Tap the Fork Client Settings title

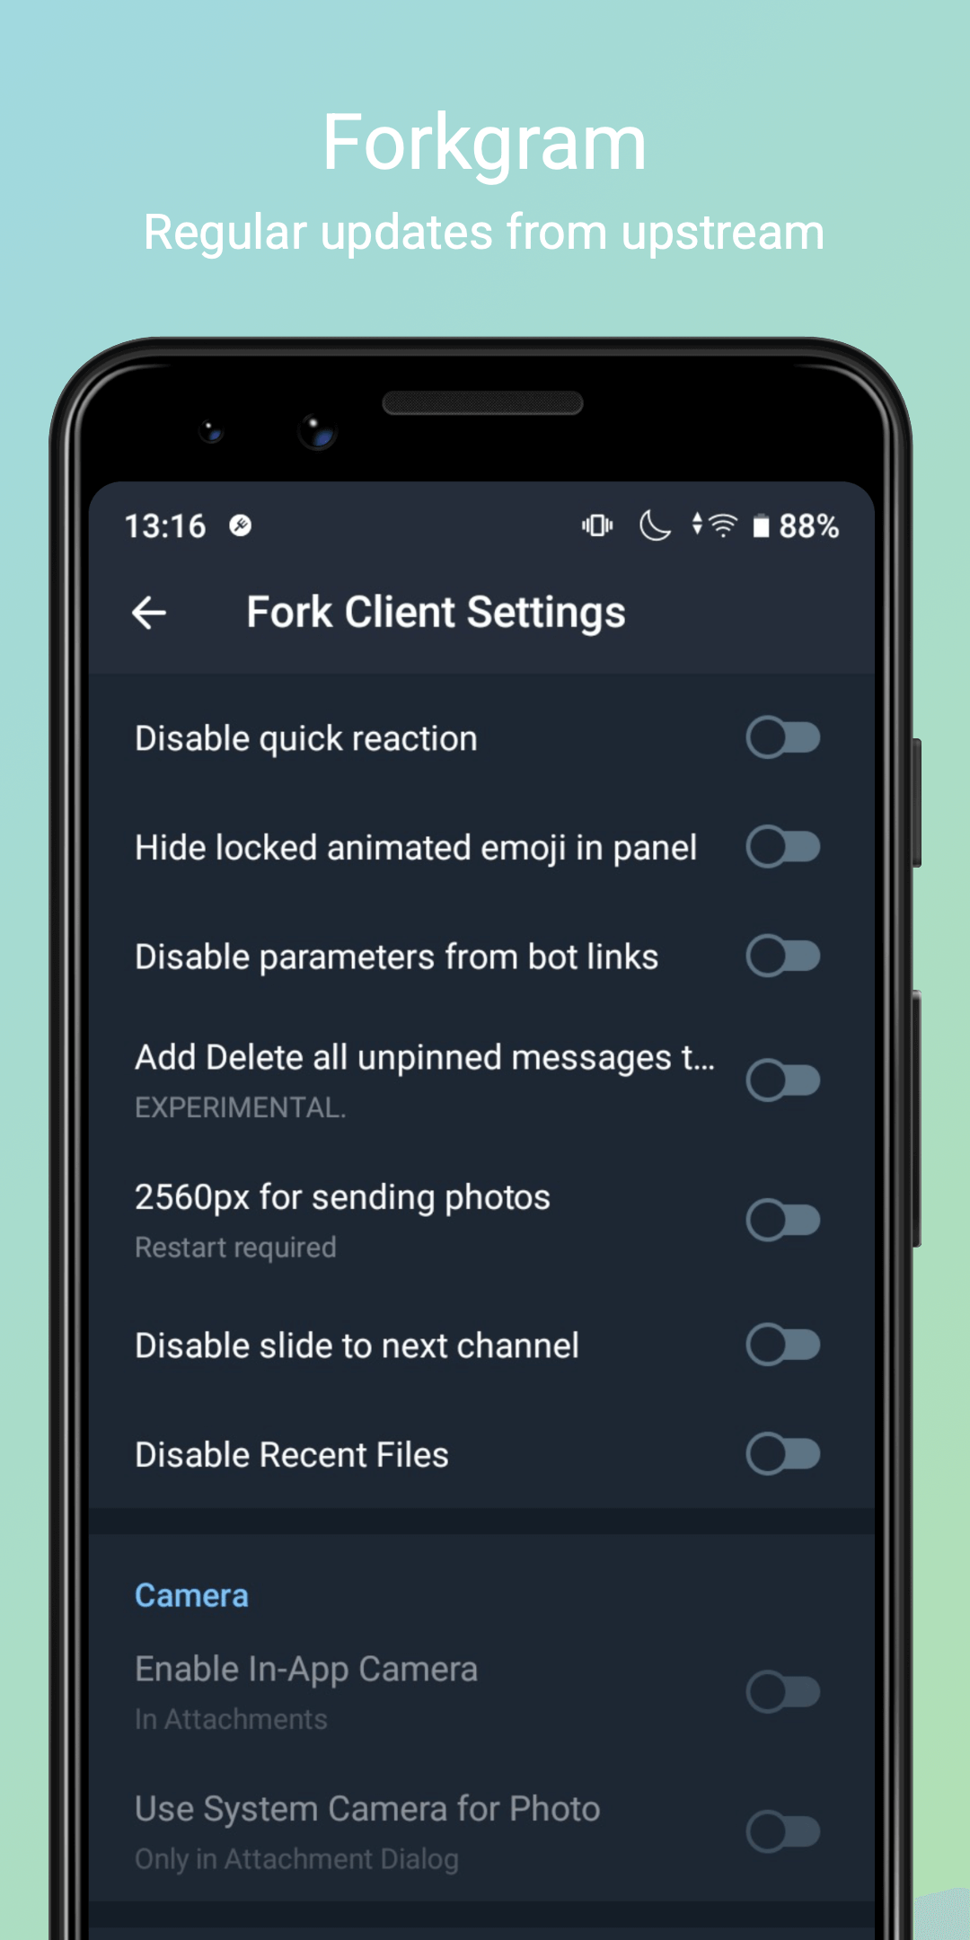(x=436, y=613)
